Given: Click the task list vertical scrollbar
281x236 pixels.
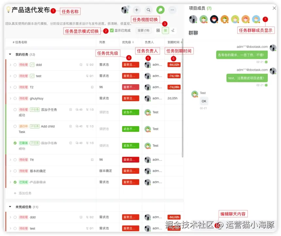Looking at the screenshot, I should (x=183, y=98).
